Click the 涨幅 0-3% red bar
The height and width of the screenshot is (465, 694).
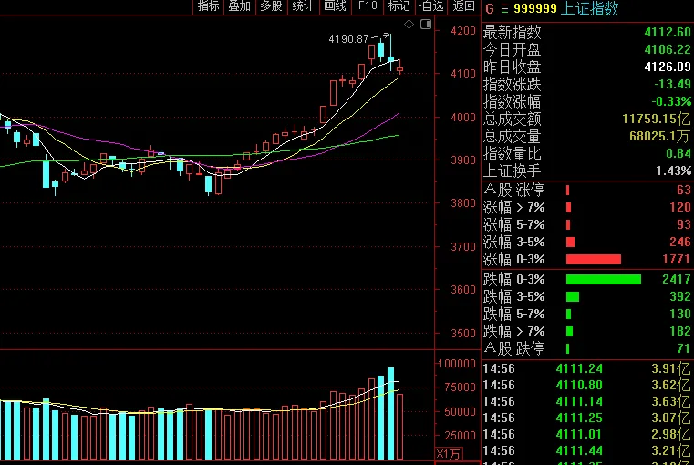tap(594, 259)
